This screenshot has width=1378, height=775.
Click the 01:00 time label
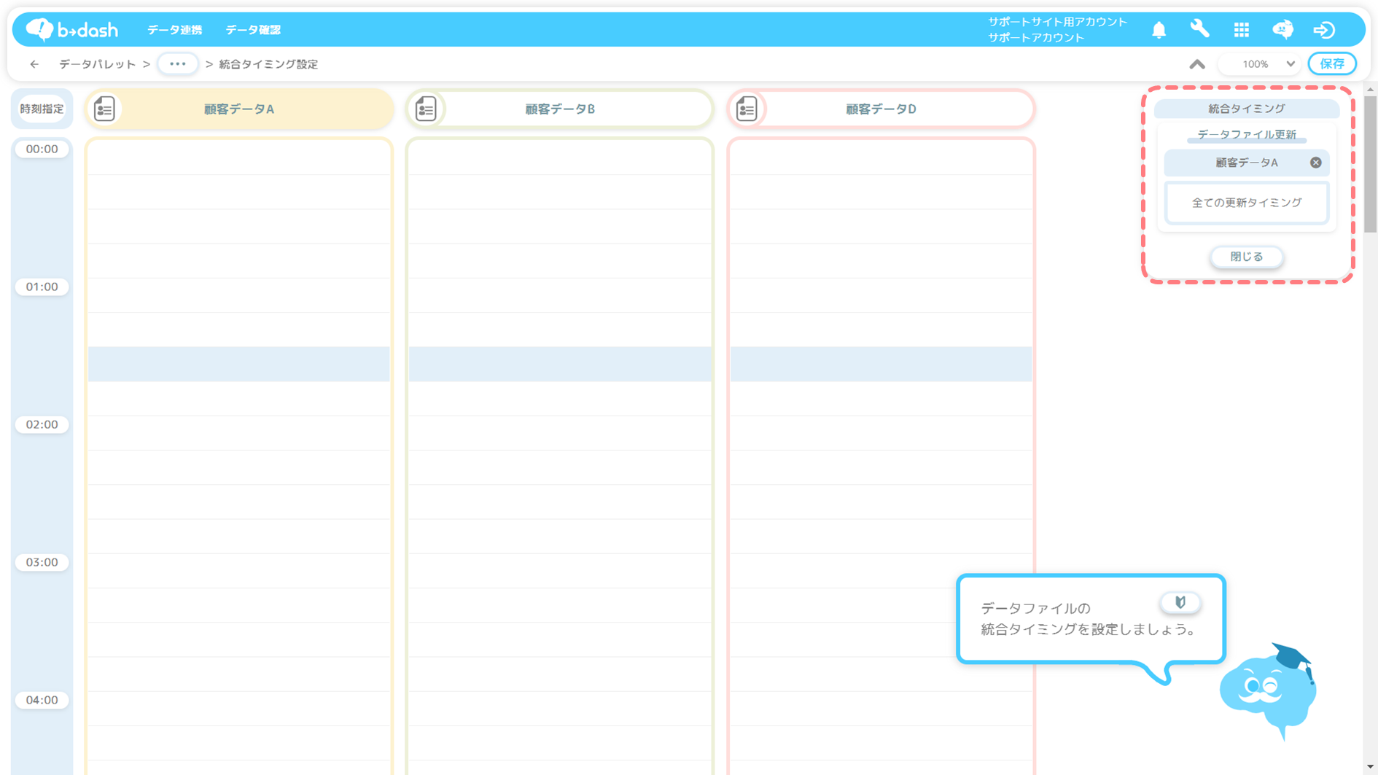(42, 287)
